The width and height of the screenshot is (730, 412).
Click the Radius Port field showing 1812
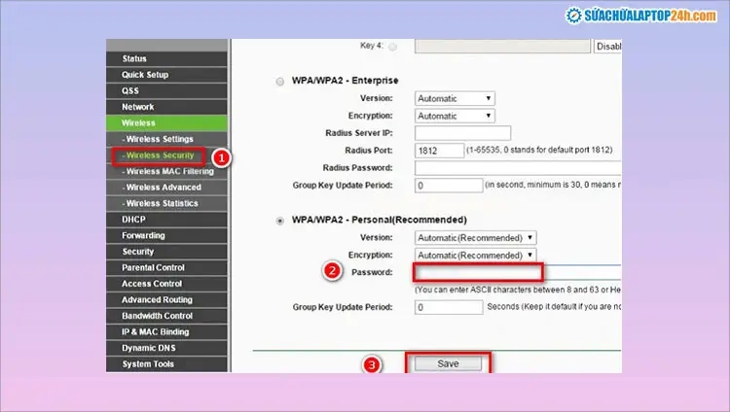(439, 151)
